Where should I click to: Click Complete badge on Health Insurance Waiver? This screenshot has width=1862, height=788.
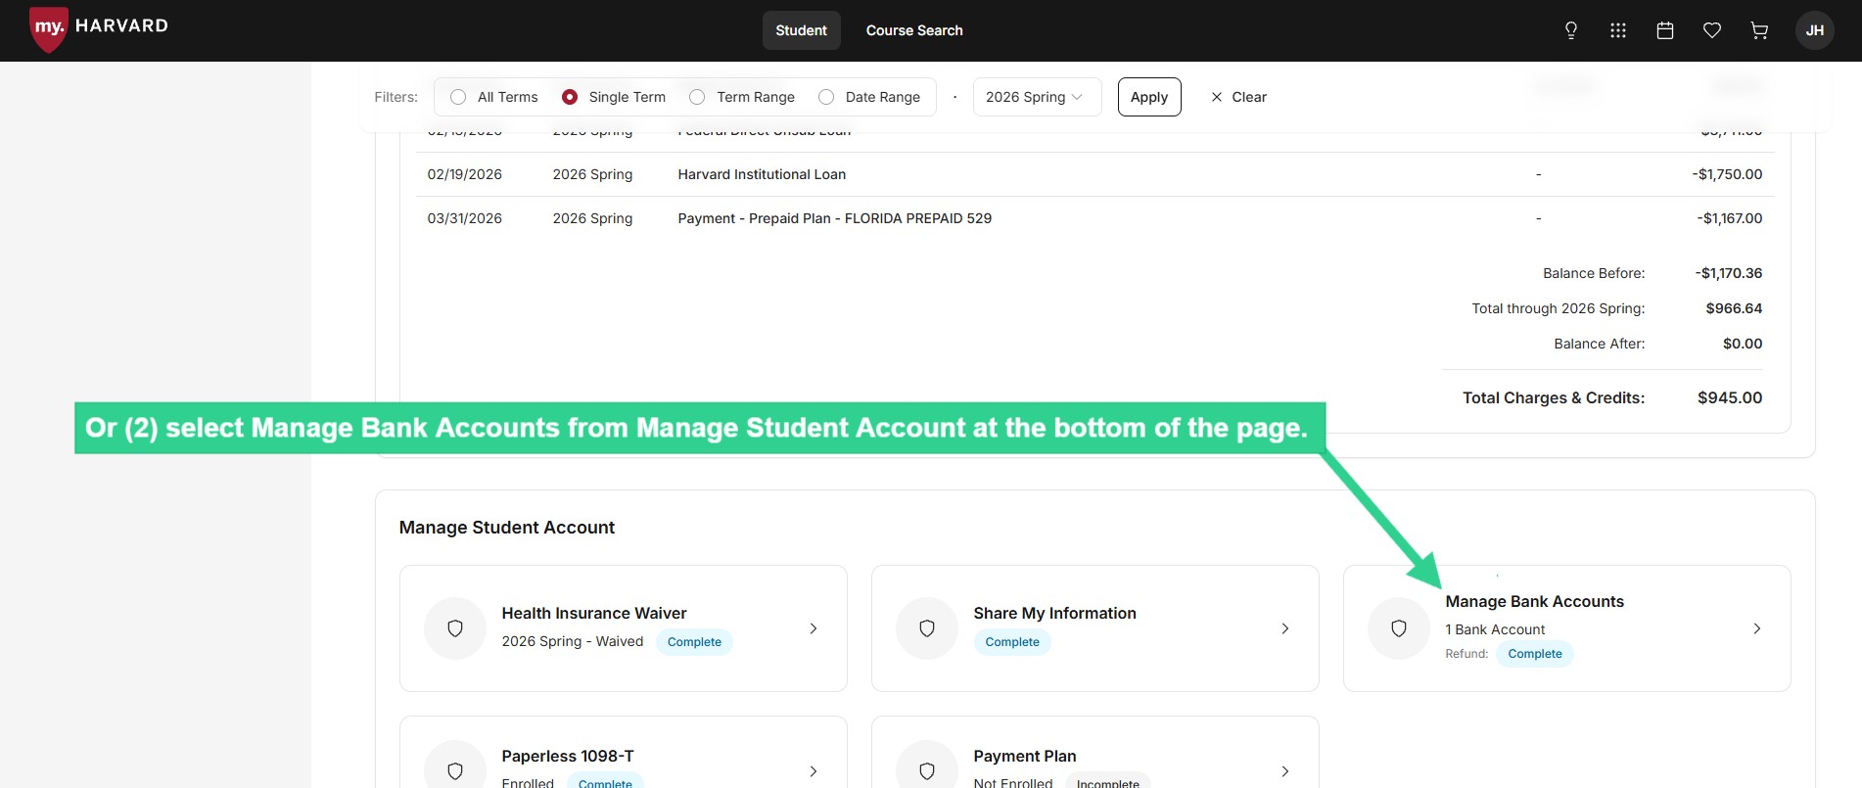pos(694,642)
